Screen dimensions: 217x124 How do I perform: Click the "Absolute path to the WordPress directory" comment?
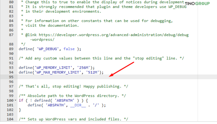[x=72, y=96]
